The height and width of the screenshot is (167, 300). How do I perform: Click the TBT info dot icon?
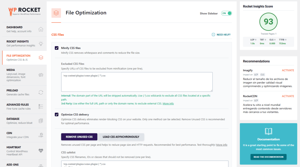point(265,40)
